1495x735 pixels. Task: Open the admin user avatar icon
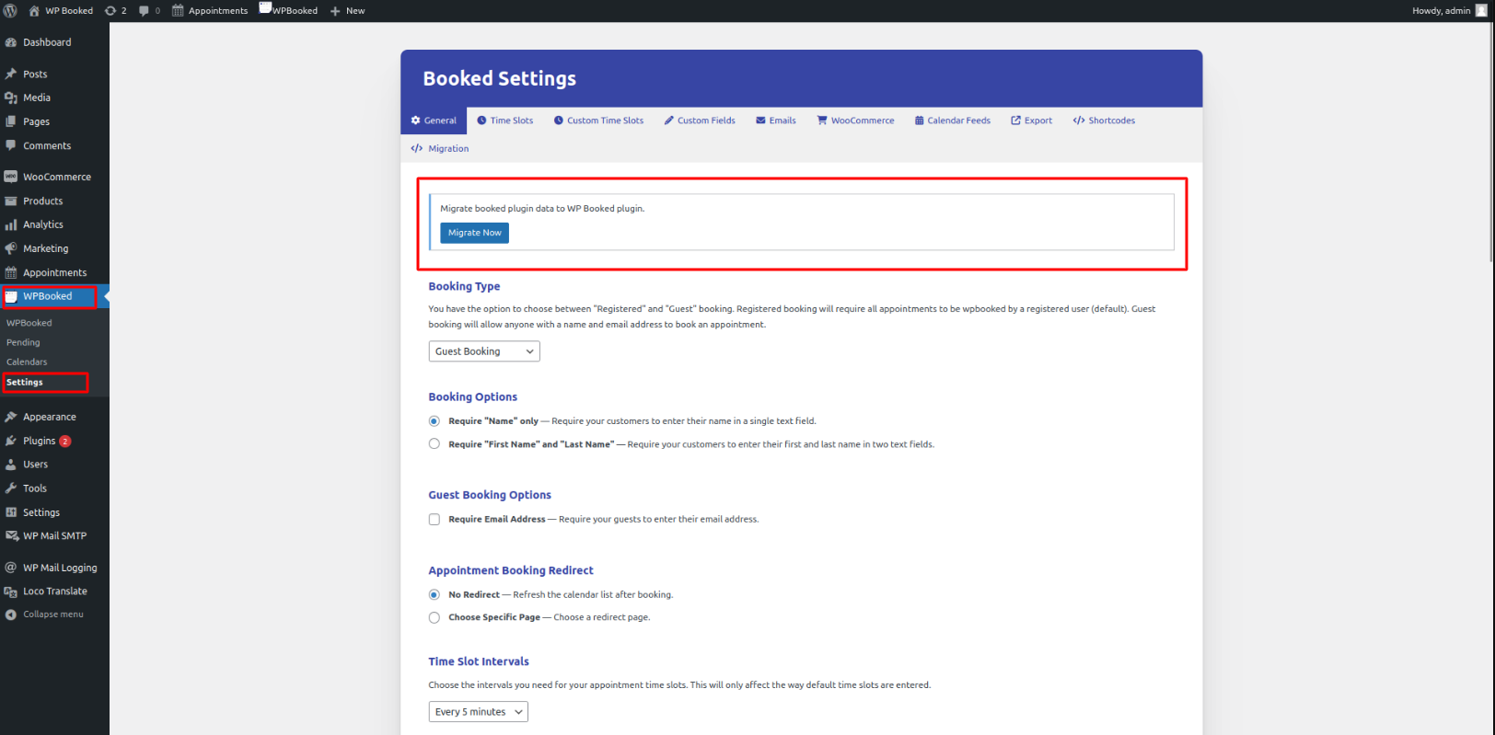pos(1481,11)
